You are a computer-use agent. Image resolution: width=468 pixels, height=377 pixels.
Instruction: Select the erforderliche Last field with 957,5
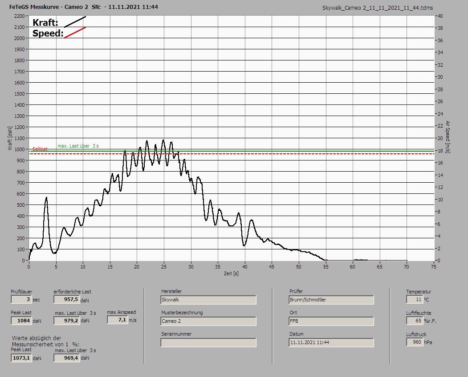67,299
